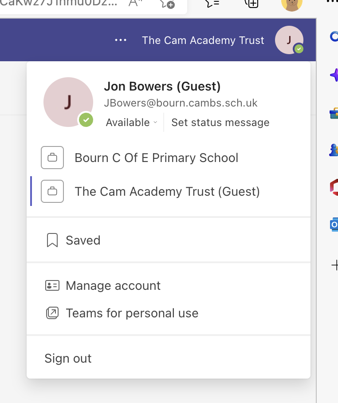The image size is (338, 403).
Task: Click the profile avatar in Teams header
Action: tap(289, 40)
